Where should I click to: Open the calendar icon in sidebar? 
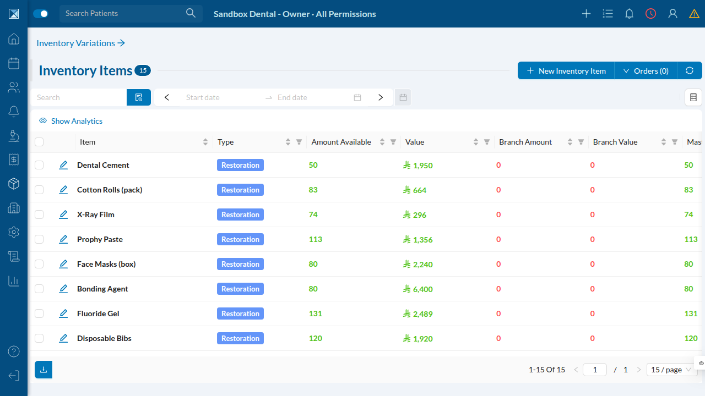(14, 63)
